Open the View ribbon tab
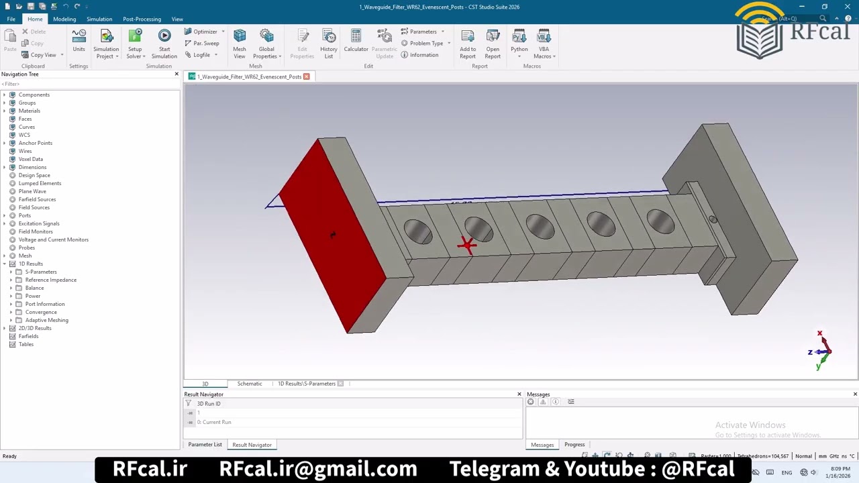859x483 pixels. pos(177,19)
